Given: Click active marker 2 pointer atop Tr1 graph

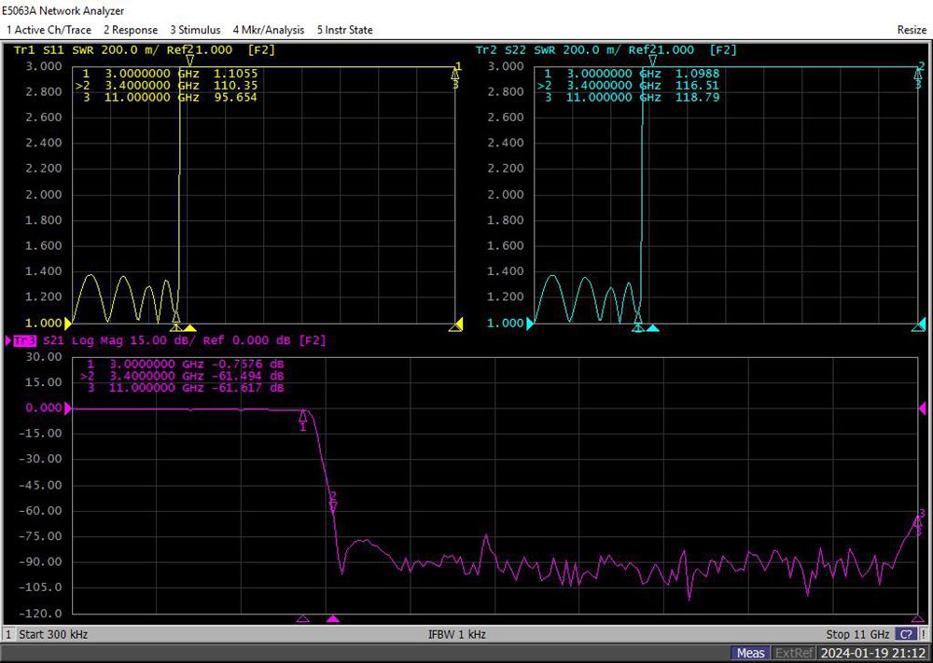Looking at the screenshot, I should click(189, 60).
